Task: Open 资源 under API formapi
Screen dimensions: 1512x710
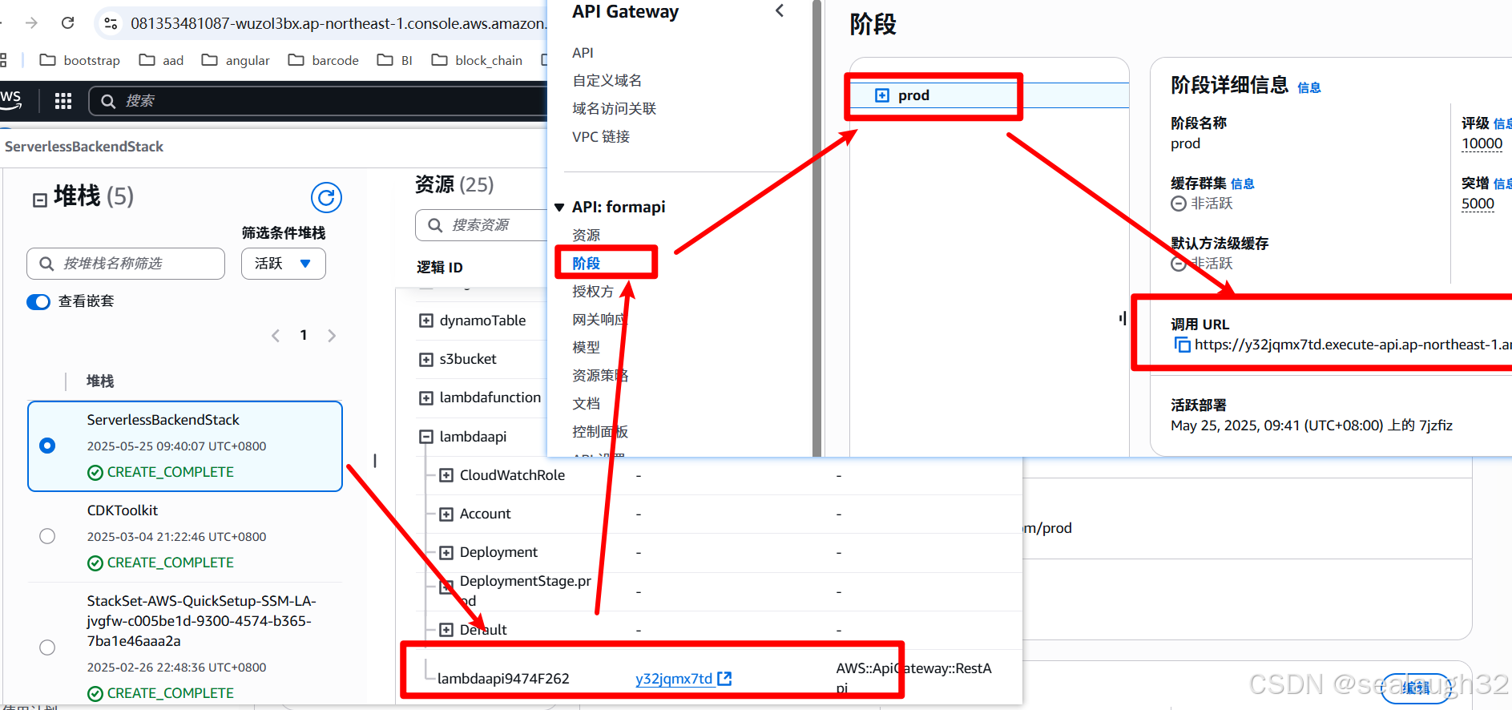Action: point(586,235)
